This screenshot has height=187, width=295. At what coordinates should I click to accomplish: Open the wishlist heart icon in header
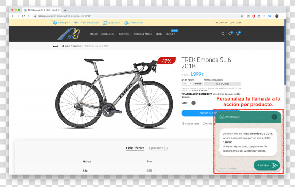[230, 34]
